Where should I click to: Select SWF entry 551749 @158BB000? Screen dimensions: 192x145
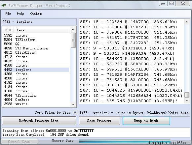coord(129,64)
